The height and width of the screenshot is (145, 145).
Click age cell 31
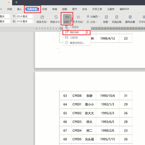(x=126, y=96)
